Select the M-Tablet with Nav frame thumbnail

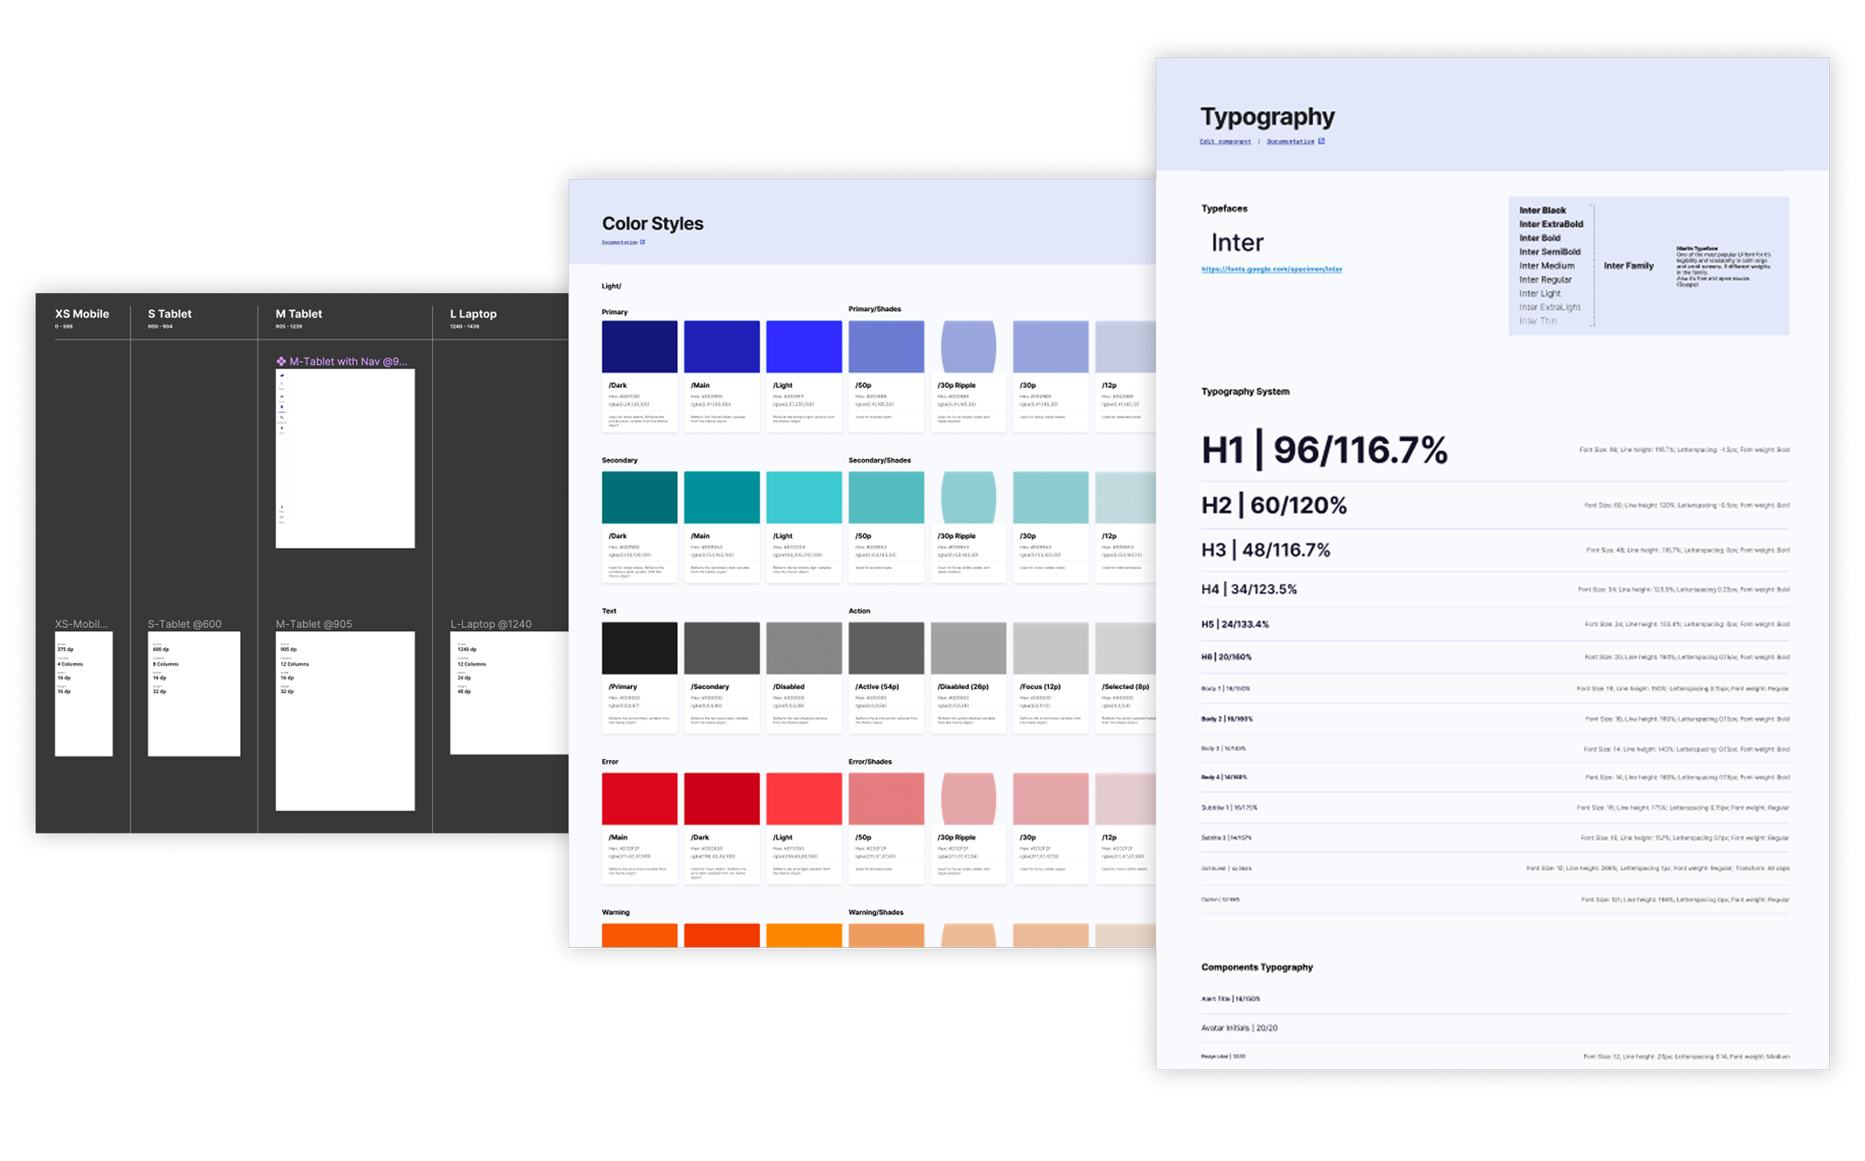345,459
